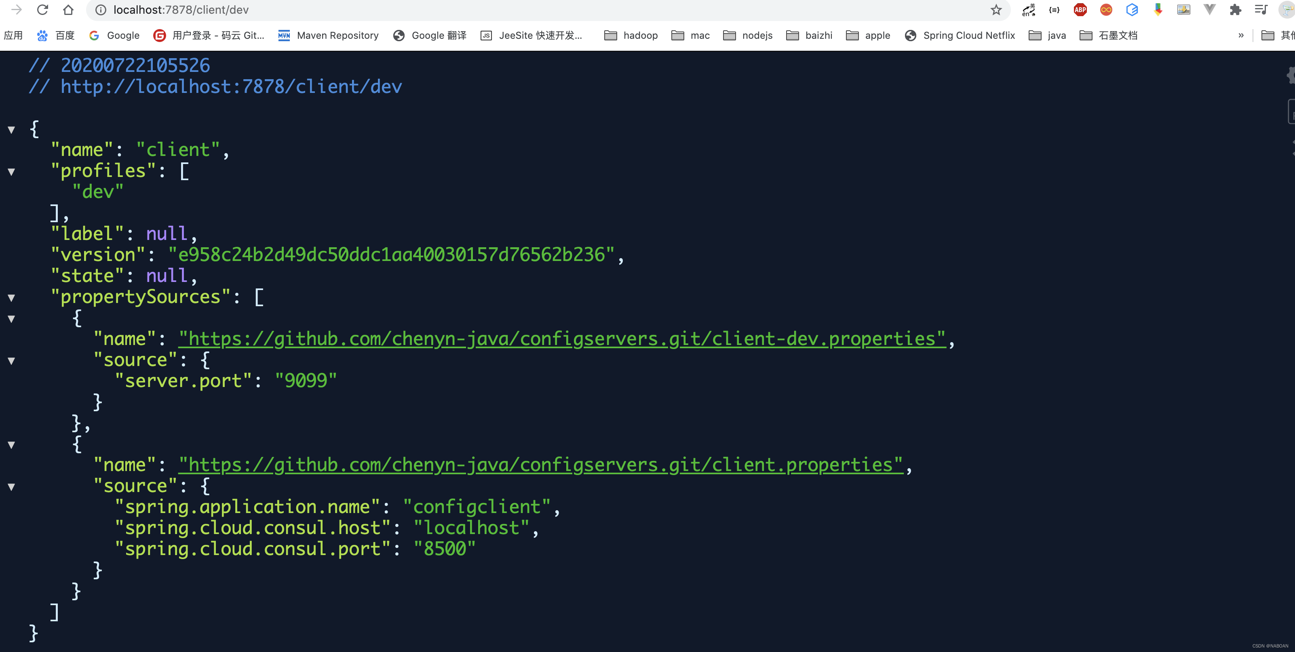Select the "configclient" value
The width and height of the screenshot is (1295, 652).
click(477, 507)
